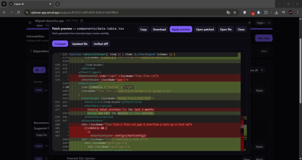Click the Vulnerabilities heading
Viewport: 302px width, 160px height.
(35, 36)
